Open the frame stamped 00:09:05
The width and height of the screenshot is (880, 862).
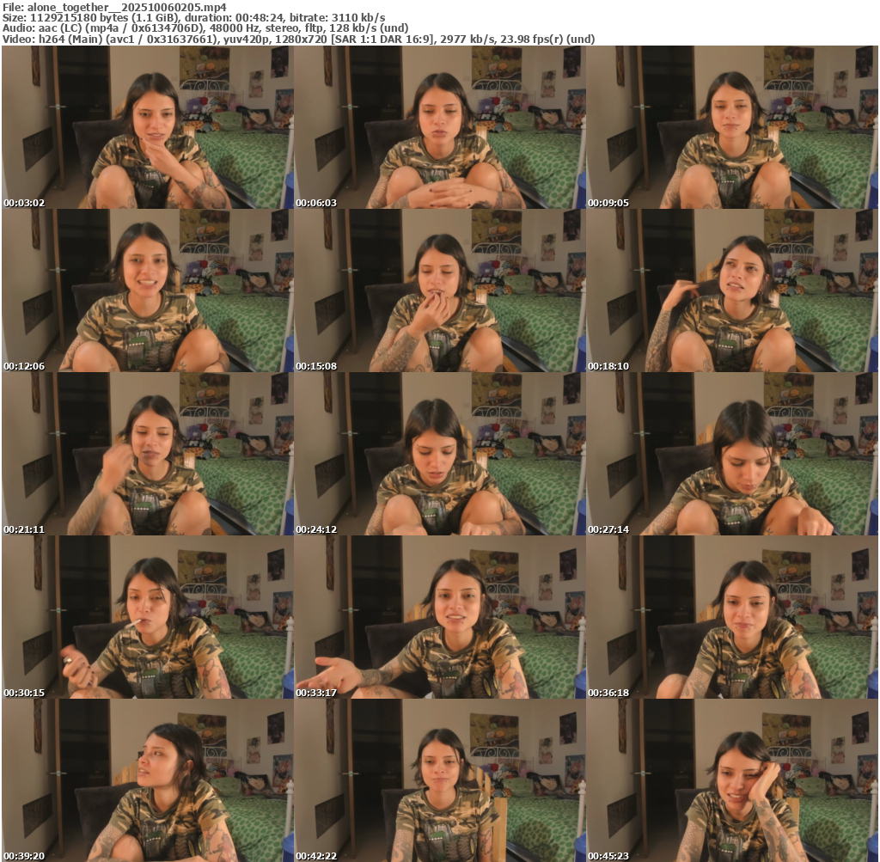coord(732,127)
